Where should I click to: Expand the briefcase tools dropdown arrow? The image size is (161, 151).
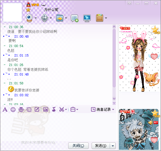(77, 110)
